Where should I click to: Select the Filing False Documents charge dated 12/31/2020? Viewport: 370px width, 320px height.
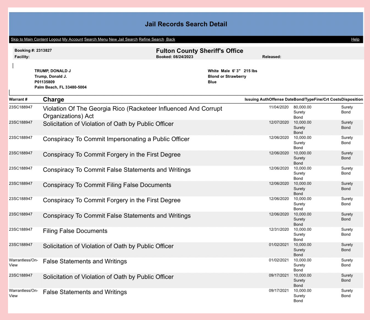75,231
